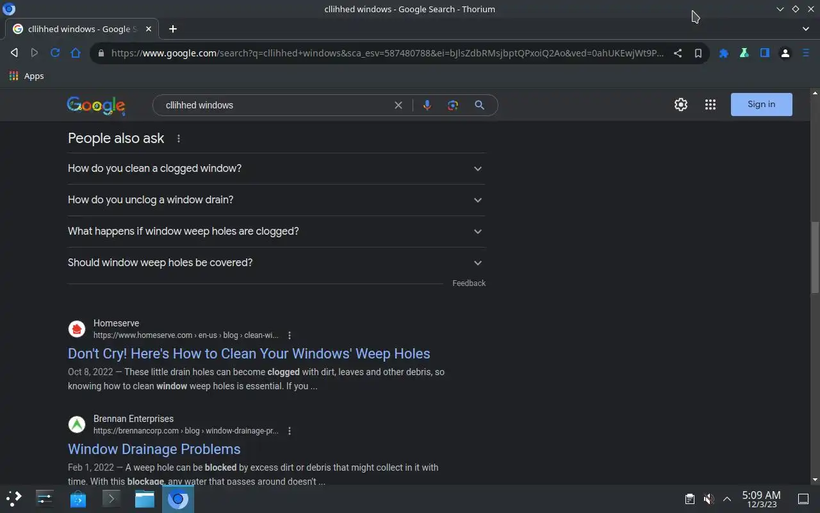
Task: Show hidden system tray icons arrow
Action: pos(727,499)
